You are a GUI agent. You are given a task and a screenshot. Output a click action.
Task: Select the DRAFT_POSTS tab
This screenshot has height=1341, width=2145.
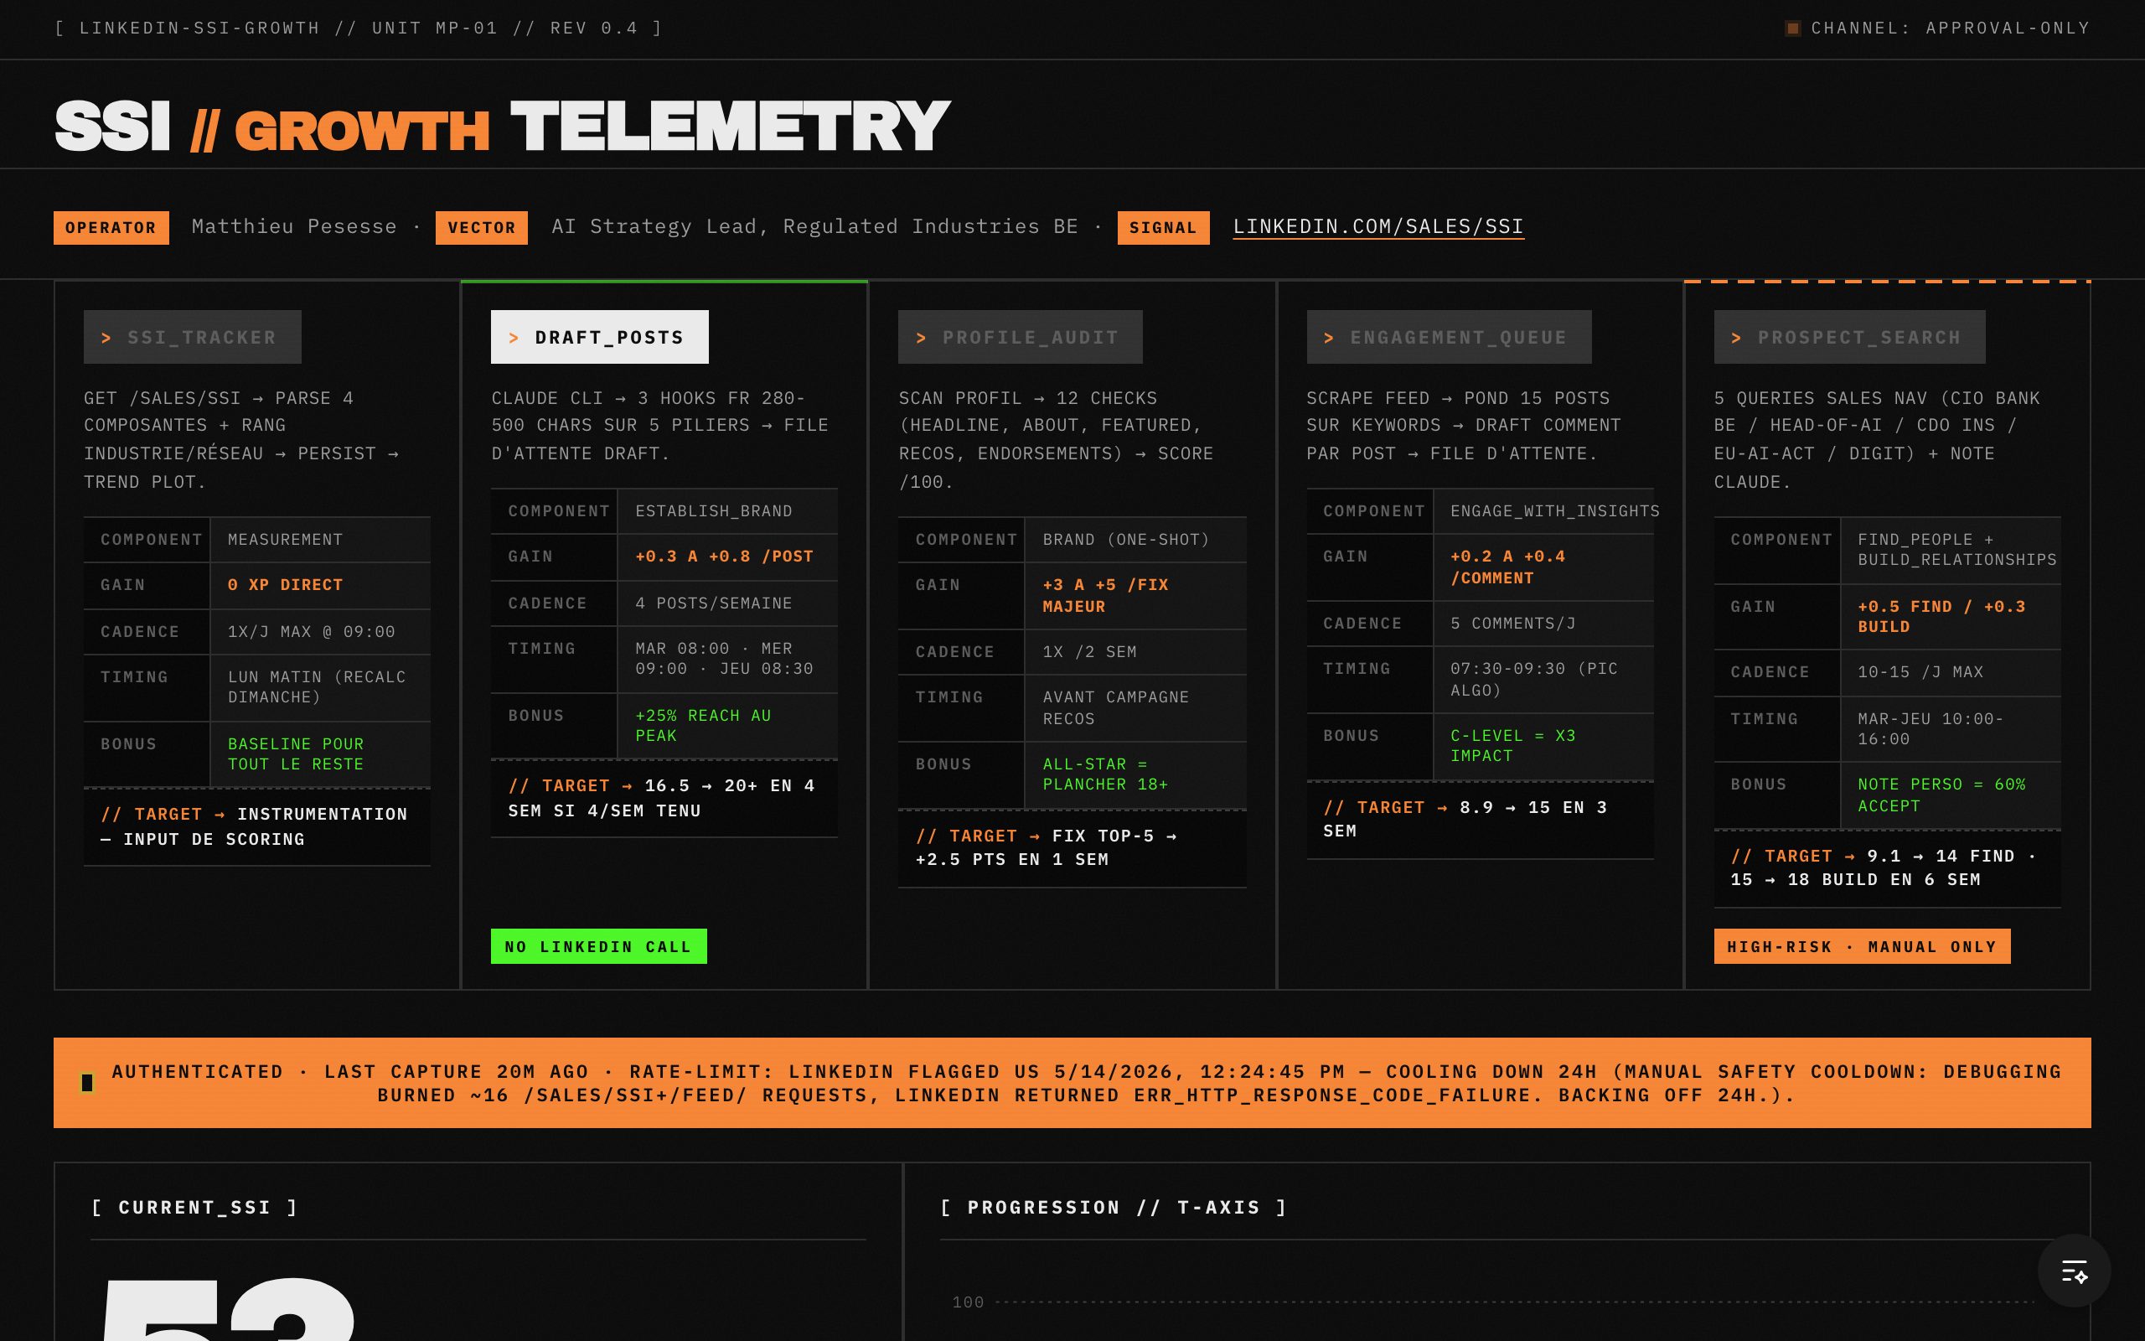[599, 337]
